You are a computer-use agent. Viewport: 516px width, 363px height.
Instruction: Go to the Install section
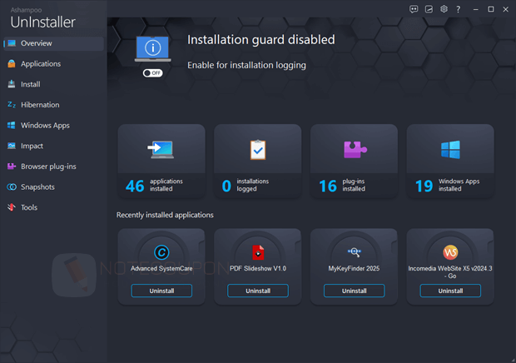[x=53, y=84]
